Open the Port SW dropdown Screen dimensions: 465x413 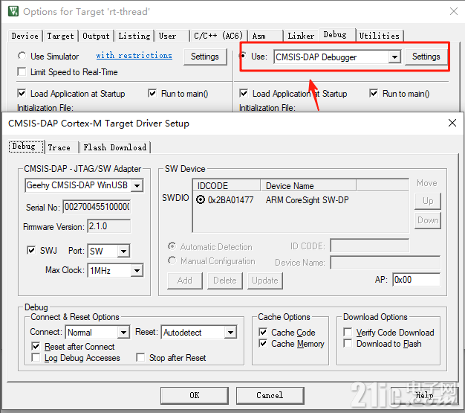coord(123,252)
